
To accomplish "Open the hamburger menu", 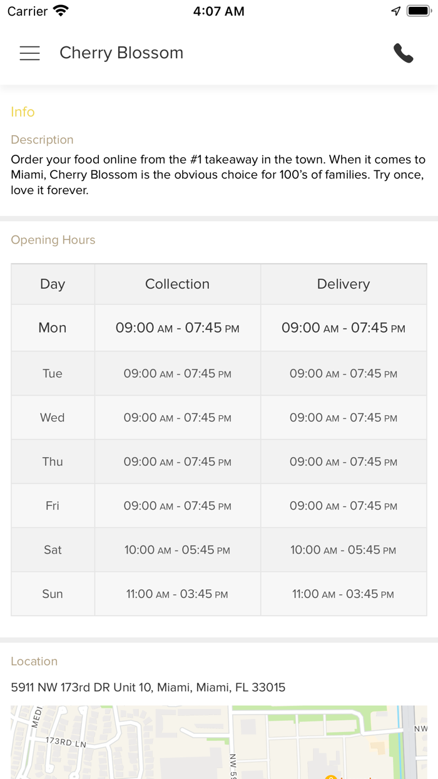I will pos(29,53).
